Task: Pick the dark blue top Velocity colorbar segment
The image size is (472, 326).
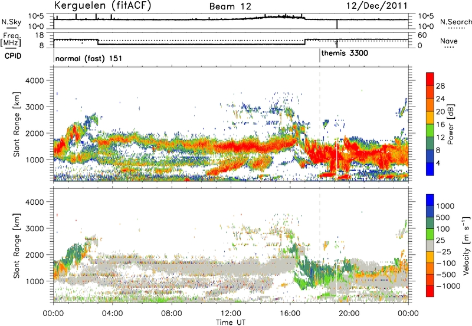Action: [x=430, y=200]
